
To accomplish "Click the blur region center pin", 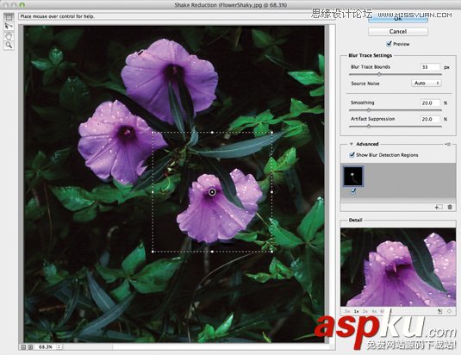I will point(212,192).
